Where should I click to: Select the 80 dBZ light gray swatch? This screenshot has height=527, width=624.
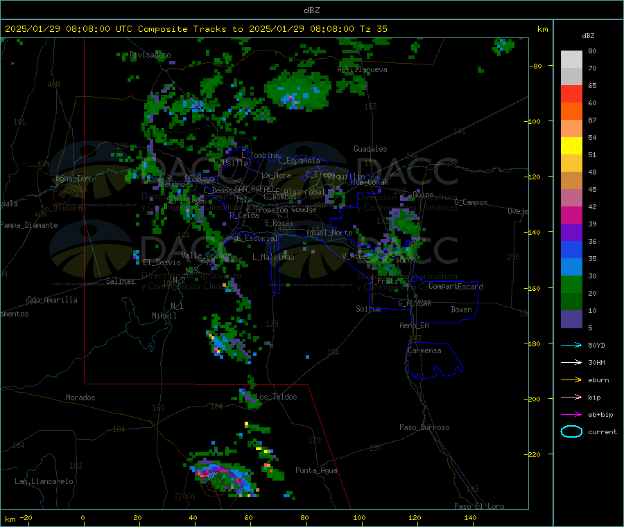(x=571, y=60)
